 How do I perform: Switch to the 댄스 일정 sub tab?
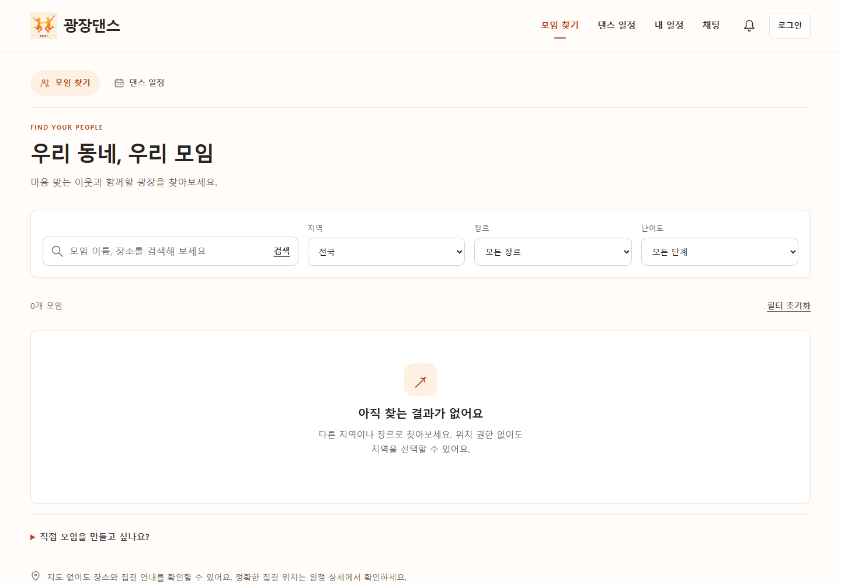[x=140, y=83]
